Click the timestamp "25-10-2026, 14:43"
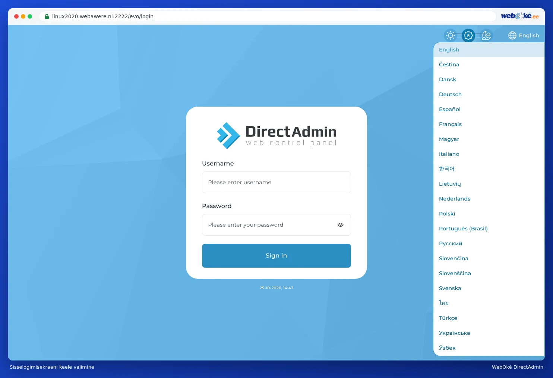This screenshot has height=378, width=553. tap(276, 288)
